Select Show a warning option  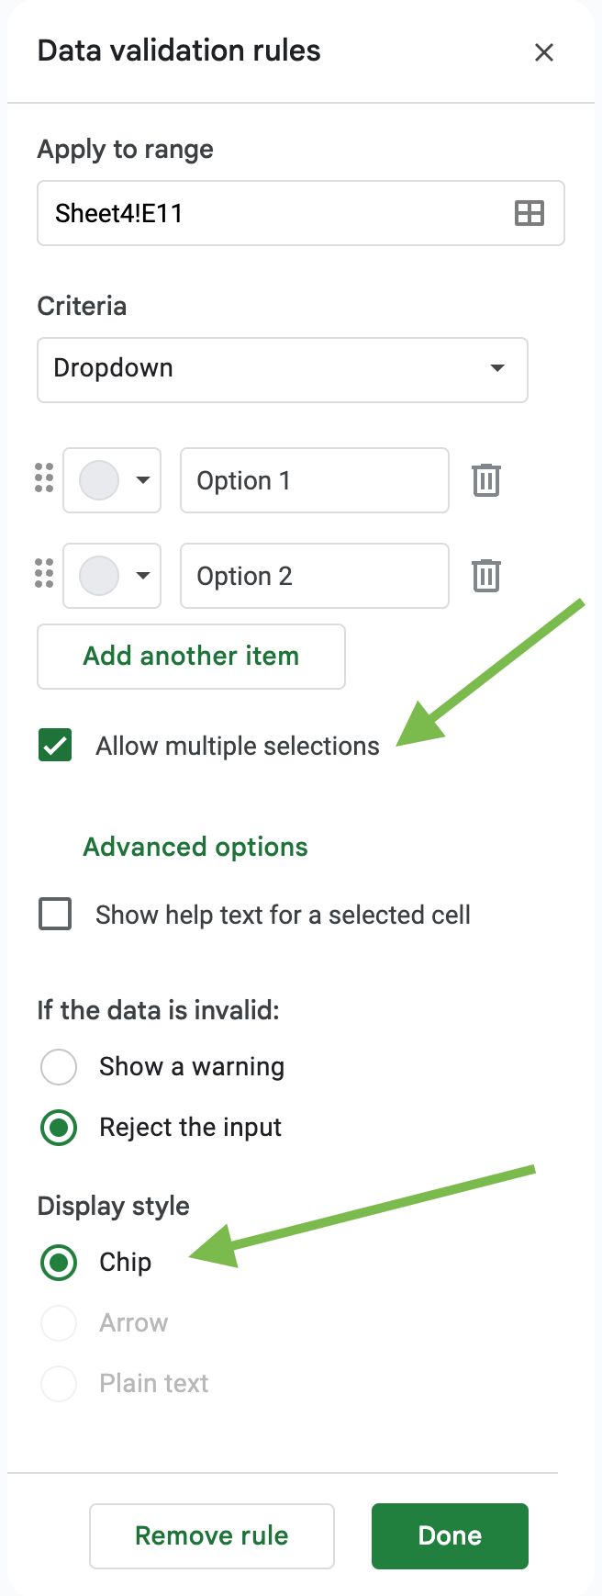coord(59,1067)
